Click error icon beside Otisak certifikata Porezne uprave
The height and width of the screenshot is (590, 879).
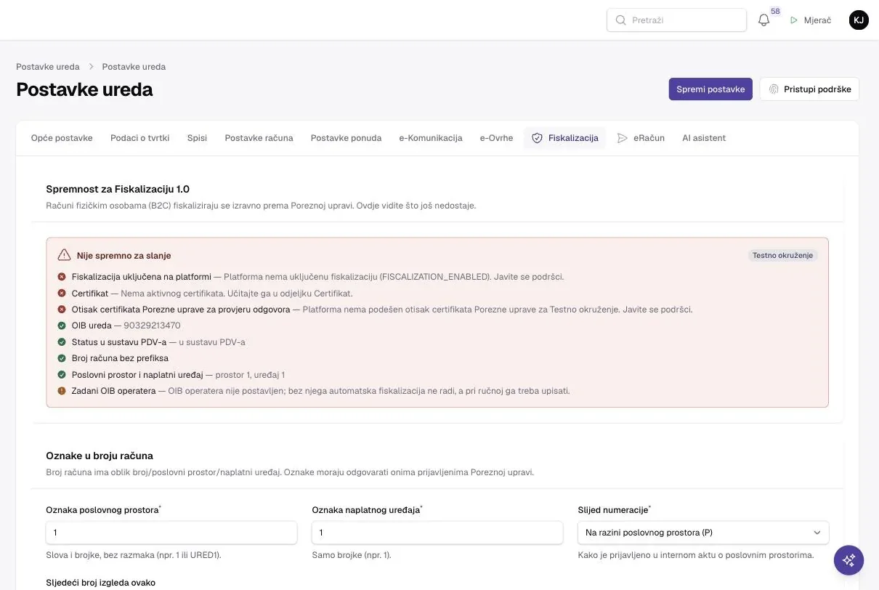(x=62, y=310)
